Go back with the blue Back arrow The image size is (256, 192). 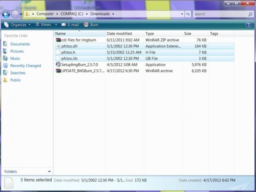coord(6,14)
